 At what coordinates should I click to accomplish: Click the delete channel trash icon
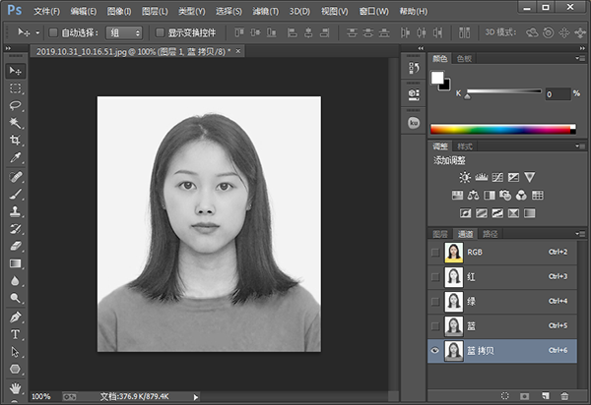click(x=564, y=395)
